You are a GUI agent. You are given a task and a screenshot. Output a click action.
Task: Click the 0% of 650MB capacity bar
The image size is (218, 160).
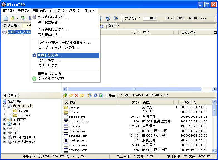click(186, 18)
